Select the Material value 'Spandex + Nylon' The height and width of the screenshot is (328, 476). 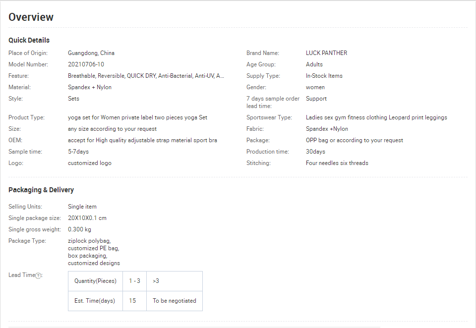click(x=90, y=87)
